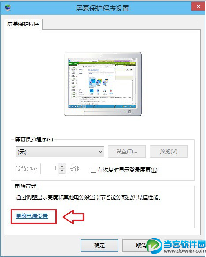The image size is (206, 257).
Task: Click the 设置(T)... button
Action: [x=127, y=152]
